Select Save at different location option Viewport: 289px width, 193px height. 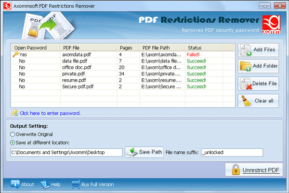pos(13,143)
